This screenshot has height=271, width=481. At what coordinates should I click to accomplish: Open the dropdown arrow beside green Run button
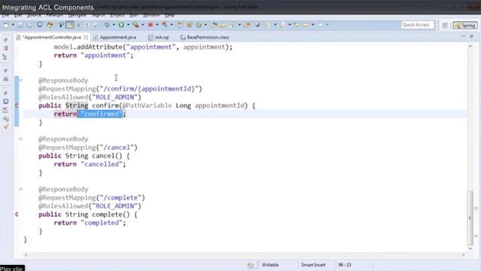point(129,25)
